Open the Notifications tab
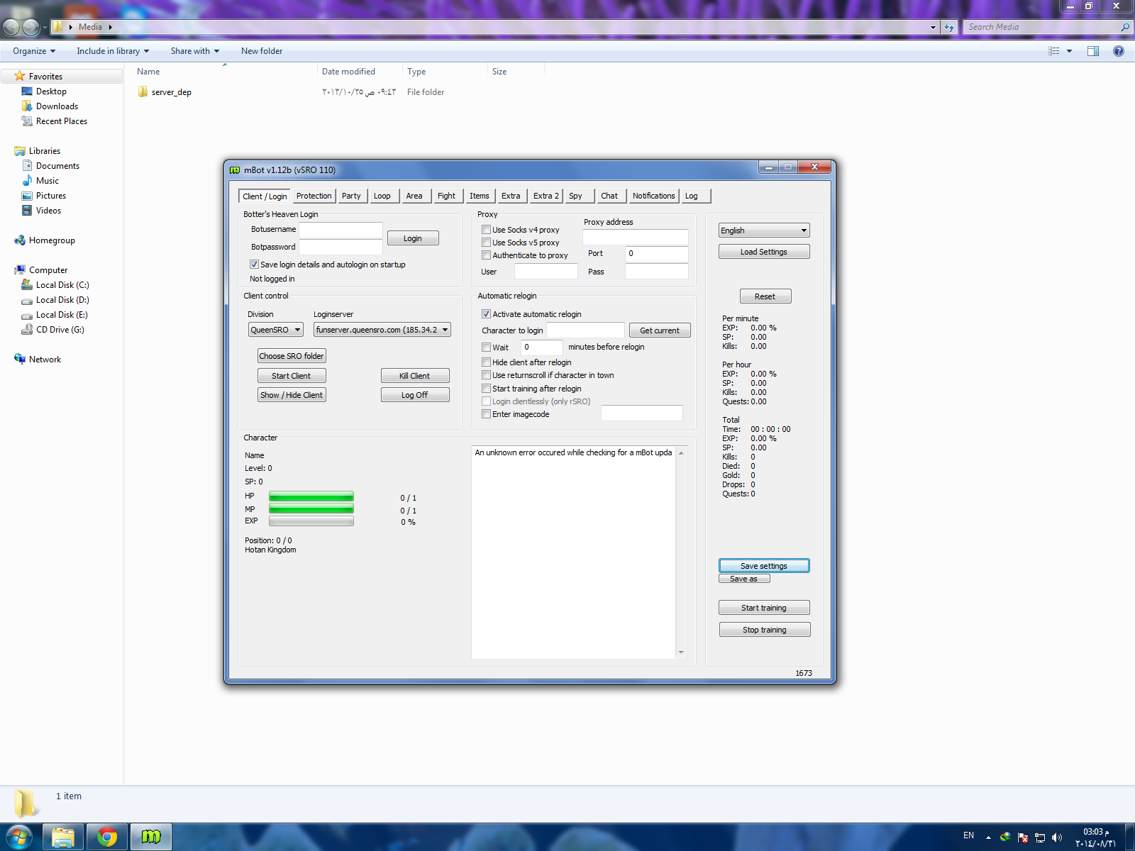Viewport: 1135px width, 851px height. pyautogui.click(x=654, y=196)
